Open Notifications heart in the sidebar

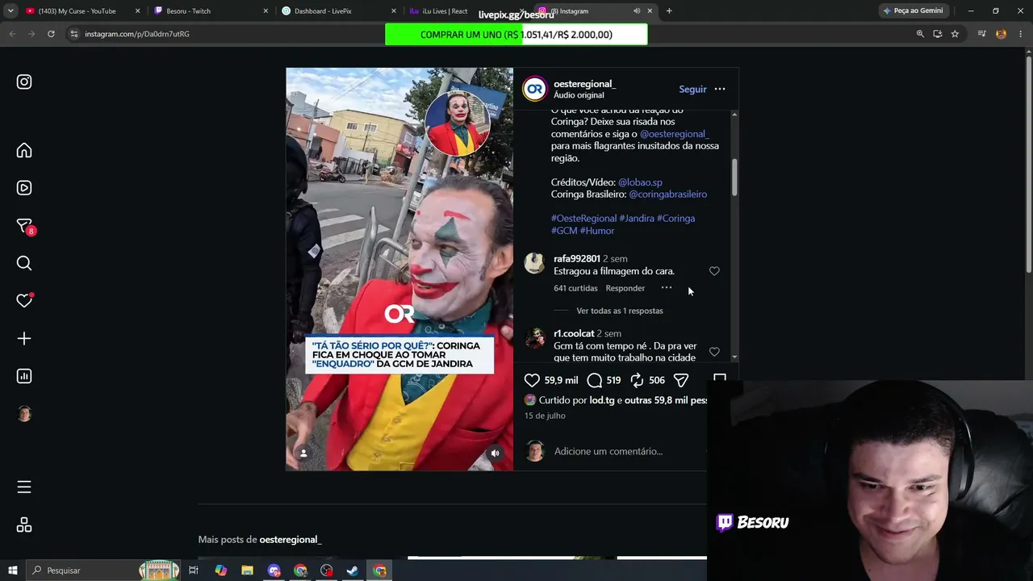coord(24,300)
